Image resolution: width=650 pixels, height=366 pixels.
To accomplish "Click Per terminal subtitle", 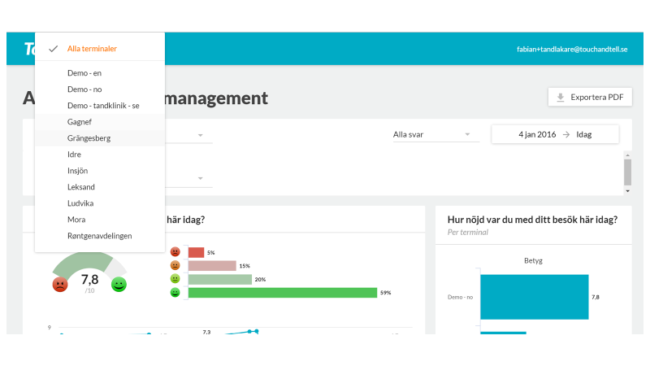I will [468, 233].
